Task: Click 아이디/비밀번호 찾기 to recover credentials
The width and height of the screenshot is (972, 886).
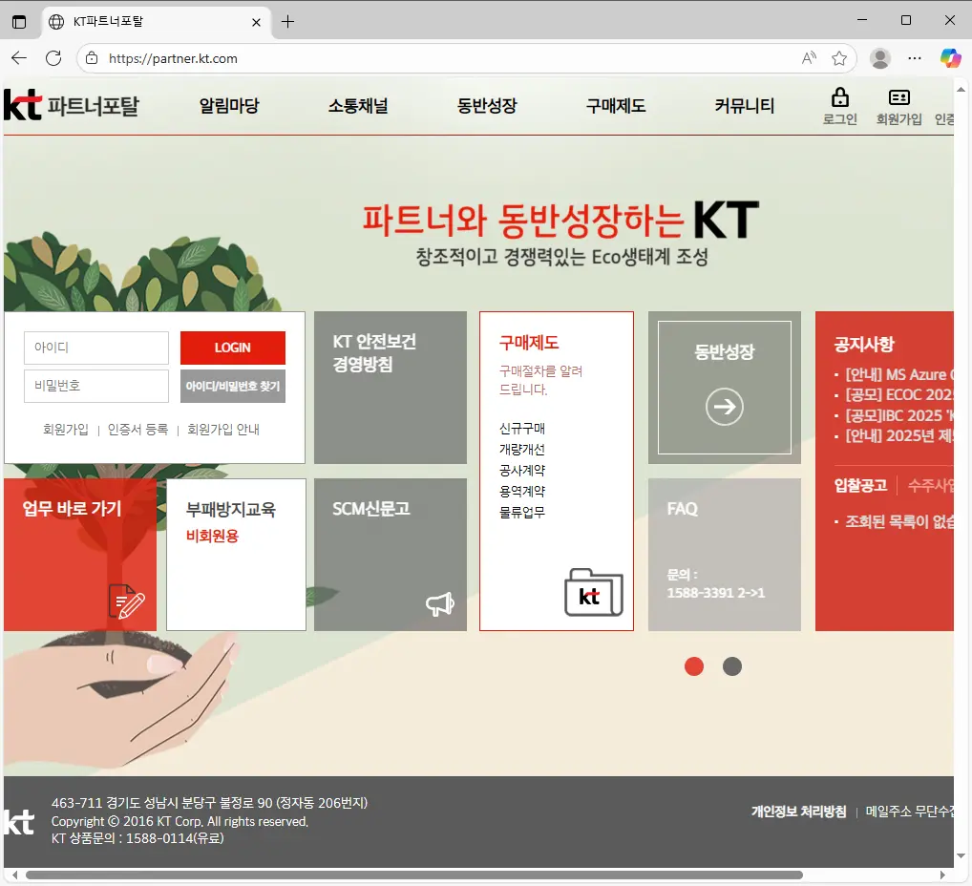Action: point(232,386)
